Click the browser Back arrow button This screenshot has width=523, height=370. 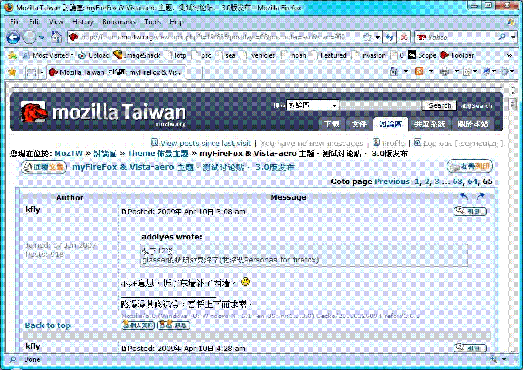tap(13, 38)
